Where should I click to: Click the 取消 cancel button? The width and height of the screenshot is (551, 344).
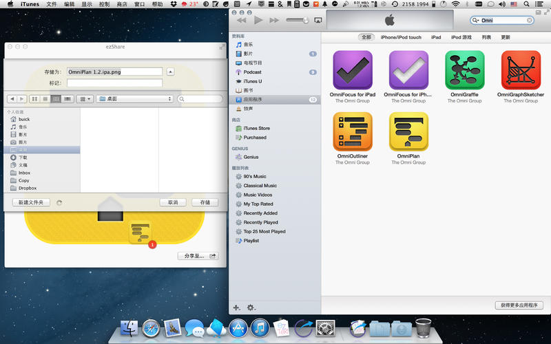[x=173, y=202]
